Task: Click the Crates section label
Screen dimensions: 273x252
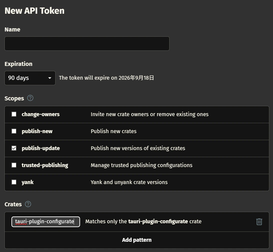Action: [13, 204]
